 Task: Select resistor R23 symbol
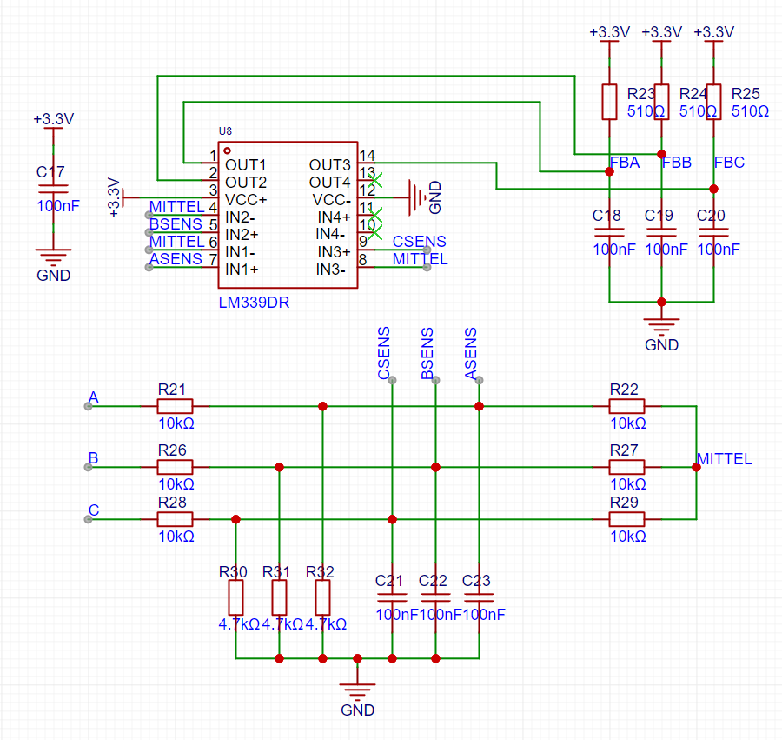coord(609,102)
